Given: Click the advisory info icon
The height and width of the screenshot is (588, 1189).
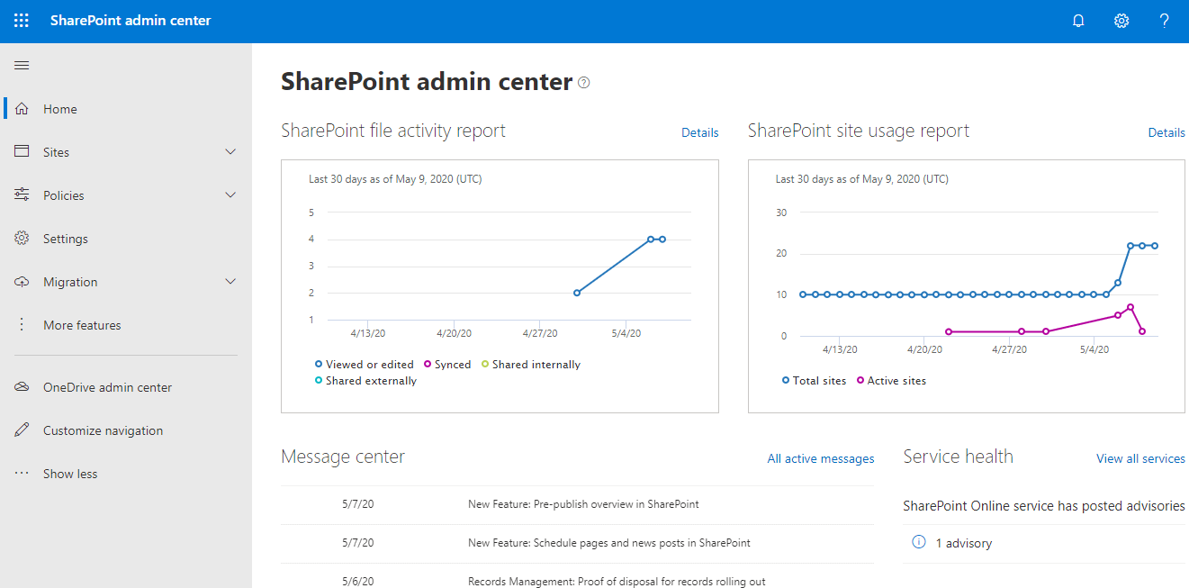Looking at the screenshot, I should [919, 542].
